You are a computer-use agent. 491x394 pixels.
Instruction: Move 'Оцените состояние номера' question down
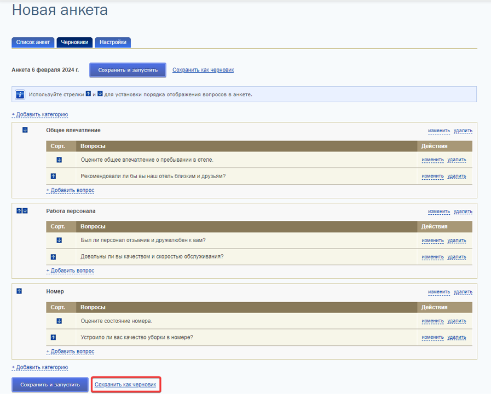(x=59, y=321)
